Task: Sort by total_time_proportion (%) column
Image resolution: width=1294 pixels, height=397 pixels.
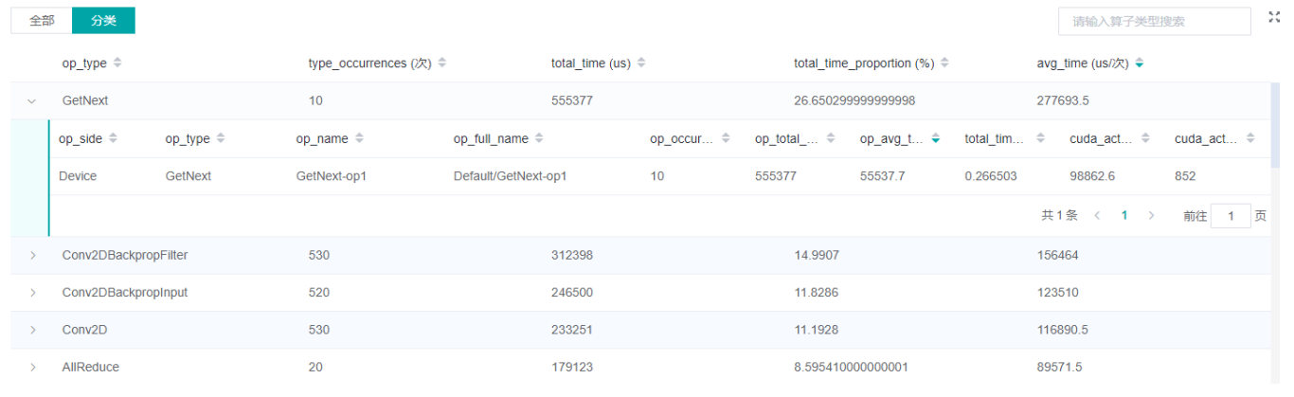Action: (944, 63)
